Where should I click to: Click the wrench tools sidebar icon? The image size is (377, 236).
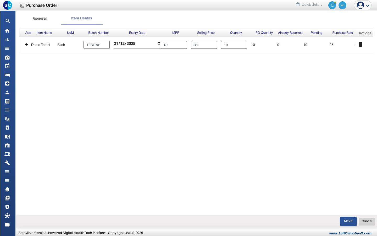click(7, 163)
